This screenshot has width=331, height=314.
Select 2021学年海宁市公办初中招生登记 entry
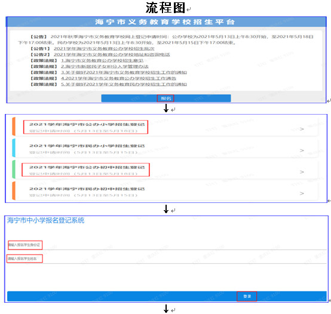pyautogui.click(x=165, y=170)
